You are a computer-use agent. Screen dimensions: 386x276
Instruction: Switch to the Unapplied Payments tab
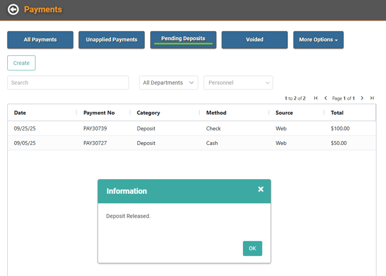[x=112, y=40]
